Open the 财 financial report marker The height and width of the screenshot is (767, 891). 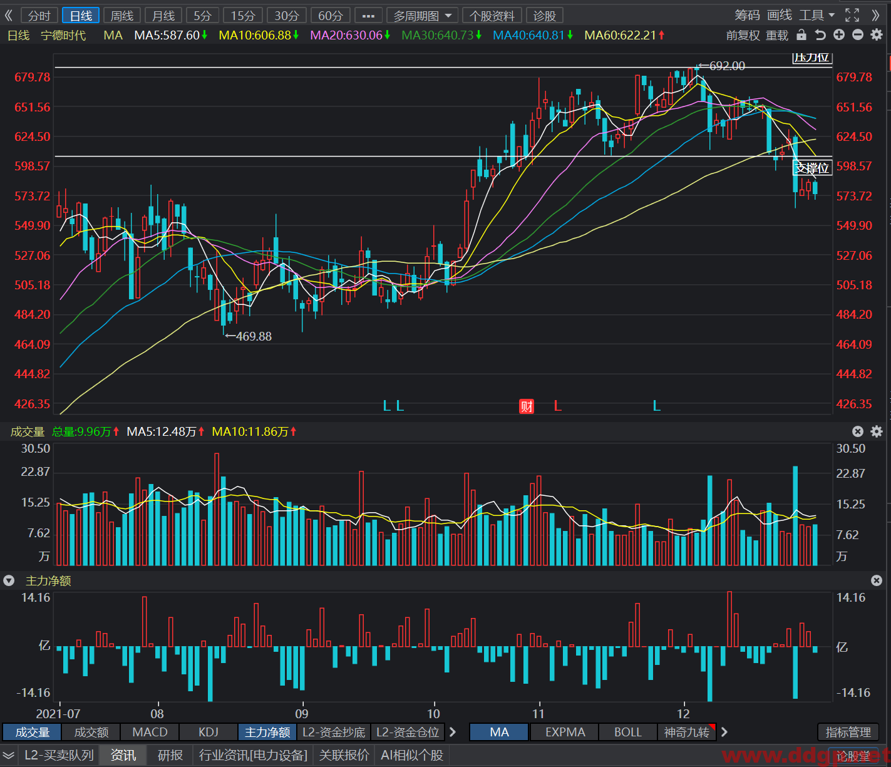click(527, 406)
